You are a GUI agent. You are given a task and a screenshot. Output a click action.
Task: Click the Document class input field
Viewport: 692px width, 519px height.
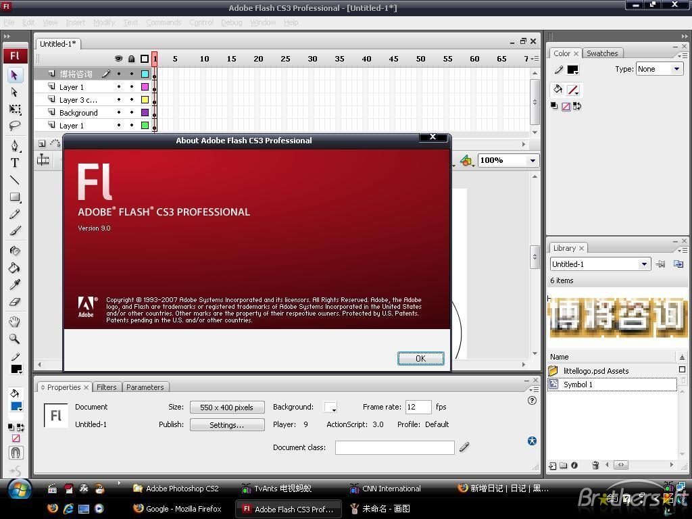pos(395,447)
